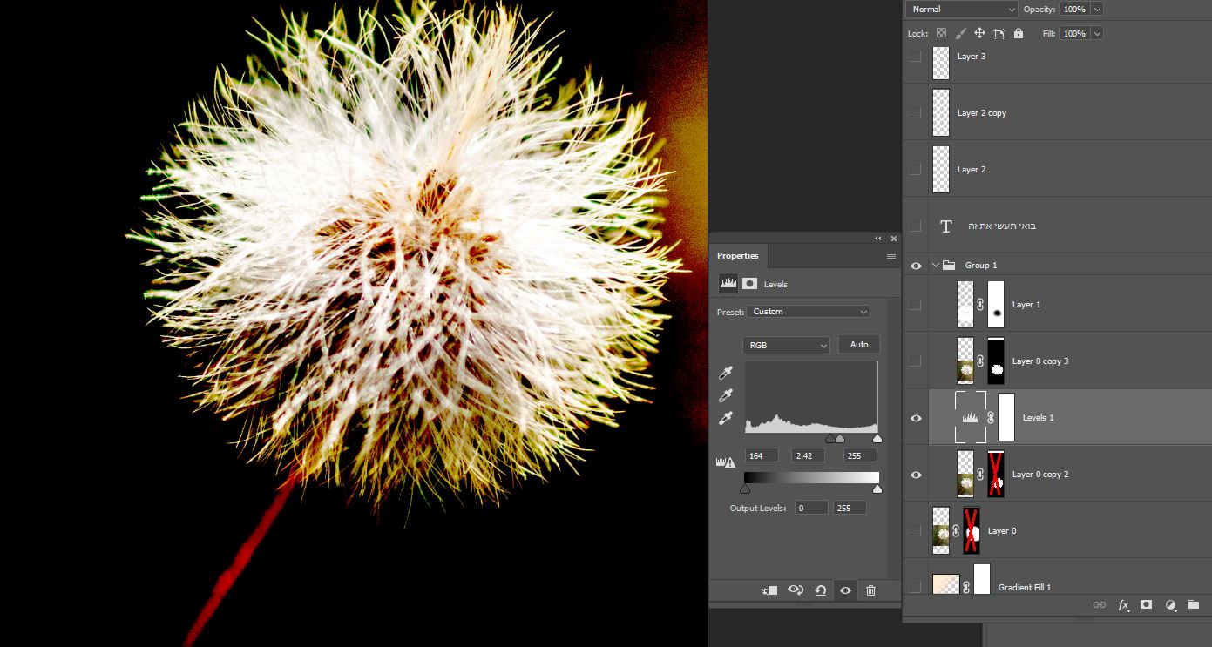Click the mask link icon on Levels 1

991,417
